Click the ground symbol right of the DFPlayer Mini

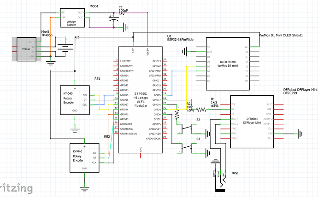[300, 134]
